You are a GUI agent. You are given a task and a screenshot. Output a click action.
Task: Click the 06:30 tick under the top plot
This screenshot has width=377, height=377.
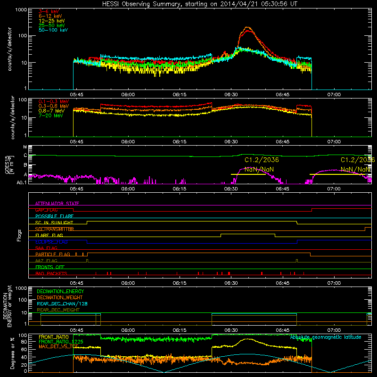(x=231, y=95)
